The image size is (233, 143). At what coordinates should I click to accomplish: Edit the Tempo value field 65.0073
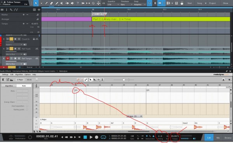point(35,24)
